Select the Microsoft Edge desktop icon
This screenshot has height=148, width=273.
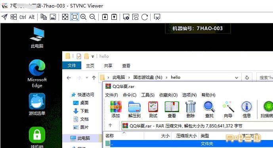pos(37,73)
